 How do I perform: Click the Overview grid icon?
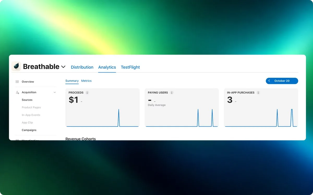17,82
